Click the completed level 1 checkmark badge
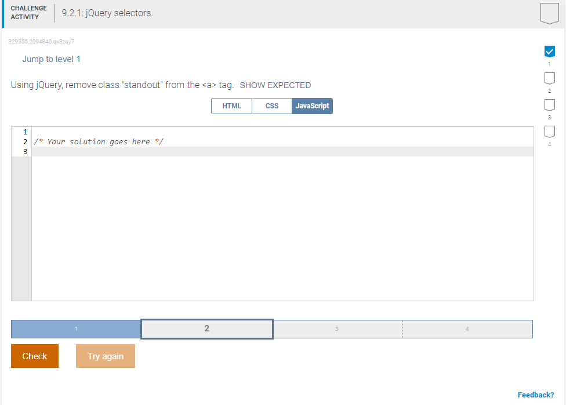This screenshot has height=405, width=566. [x=549, y=51]
